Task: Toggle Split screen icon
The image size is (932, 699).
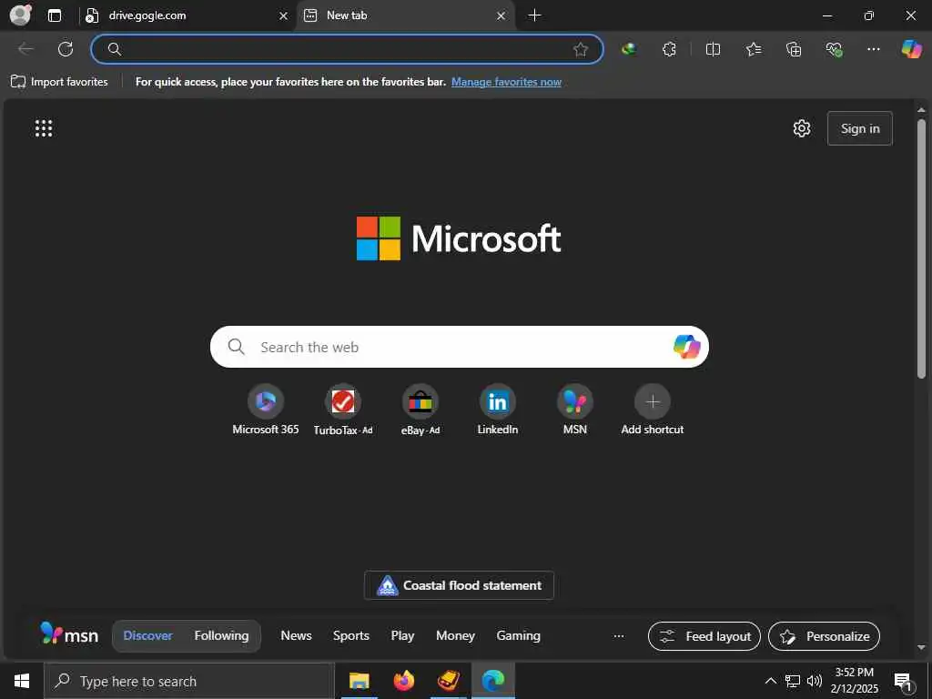Action: [713, 49]
